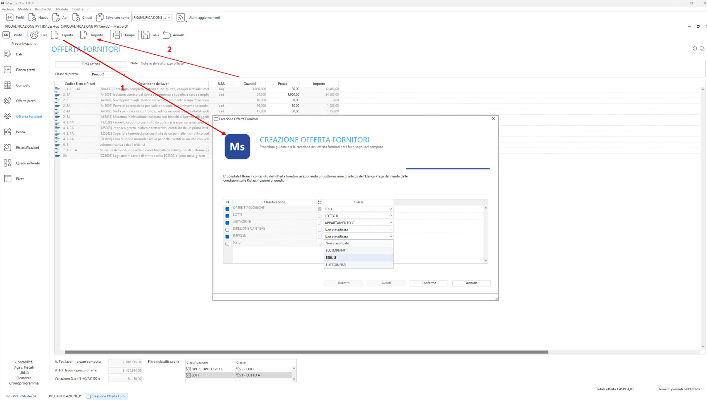This screenshot has height=400, width=707.
Task: Click the Stampa printer icon
Action: pos(117,35)
